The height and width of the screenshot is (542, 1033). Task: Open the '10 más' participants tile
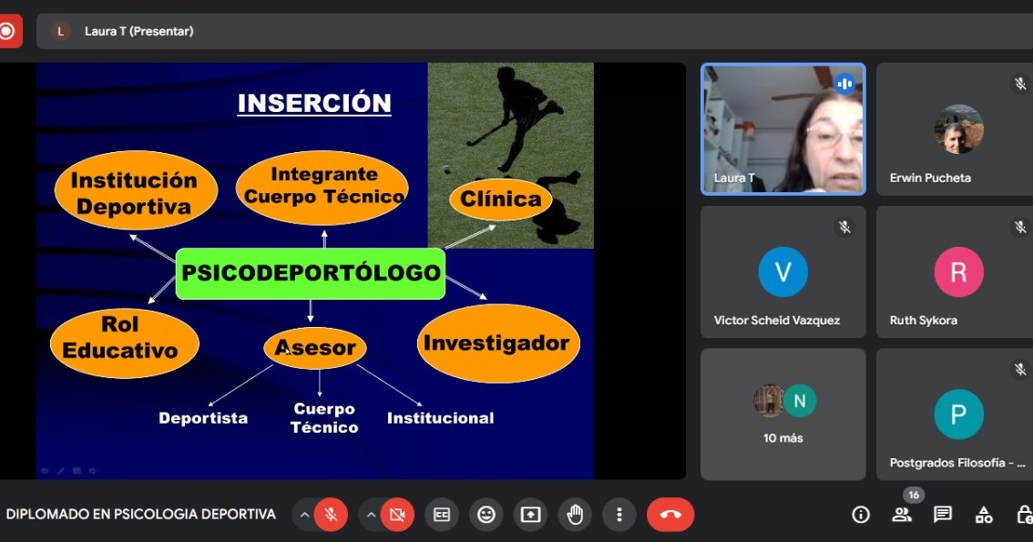coord(782,414)
